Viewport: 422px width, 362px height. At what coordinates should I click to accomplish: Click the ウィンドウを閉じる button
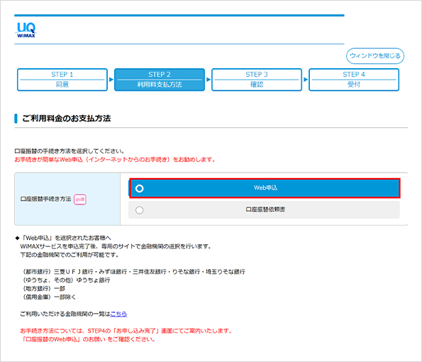click(375, 56)
